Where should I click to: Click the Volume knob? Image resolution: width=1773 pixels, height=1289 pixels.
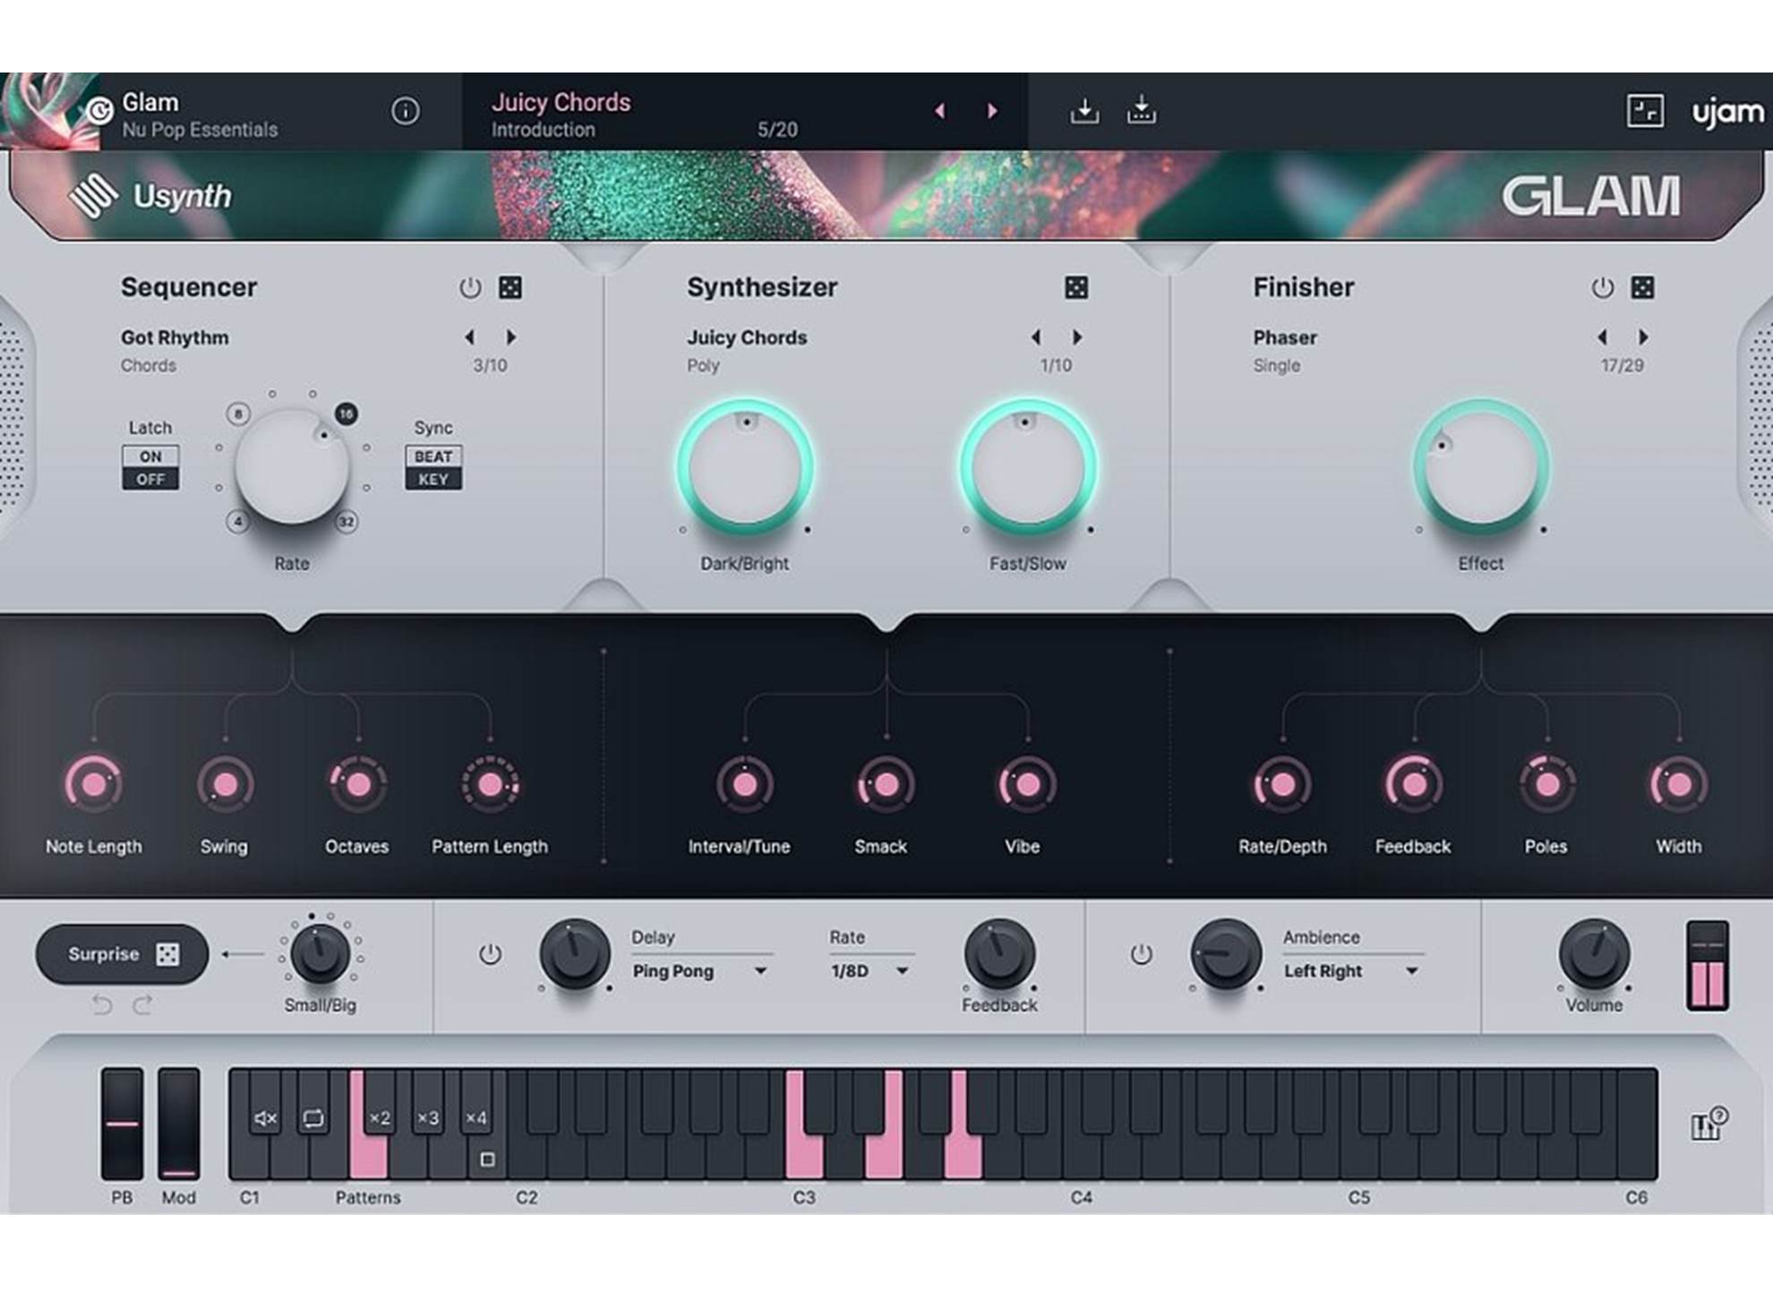click(x=1594, y=953)
